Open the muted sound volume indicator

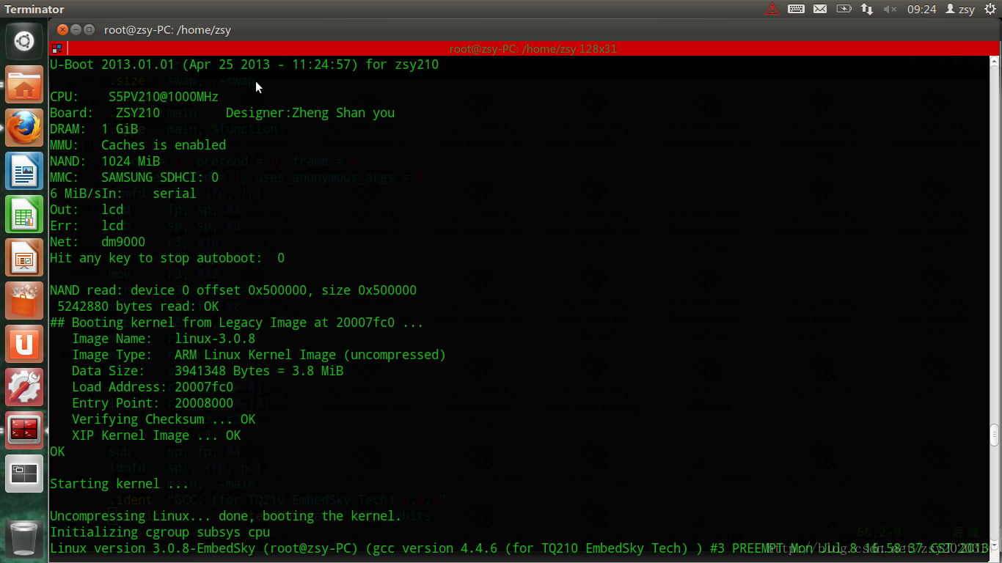pyautogui.click(x=890, y=9)
